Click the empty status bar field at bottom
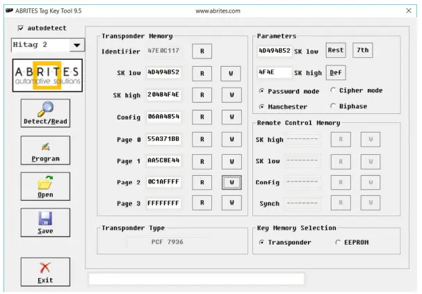This screenshot has height=294, width=422. tap(197, 279)
